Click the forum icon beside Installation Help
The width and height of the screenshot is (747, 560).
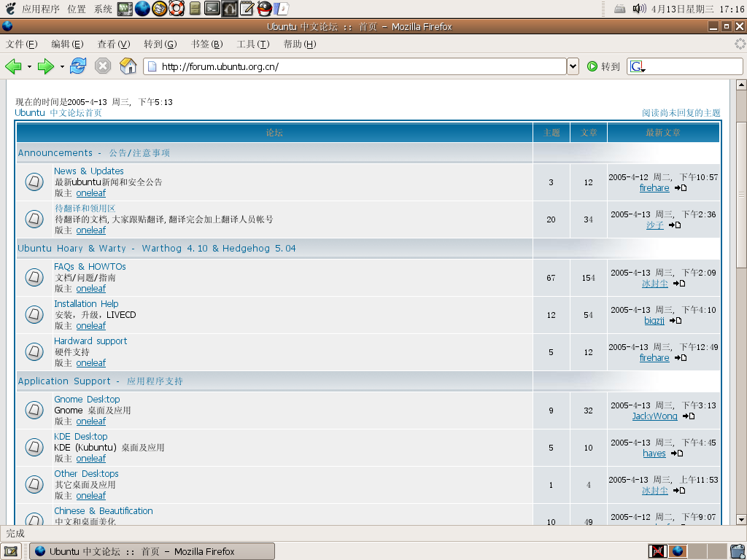click(34, 315)
